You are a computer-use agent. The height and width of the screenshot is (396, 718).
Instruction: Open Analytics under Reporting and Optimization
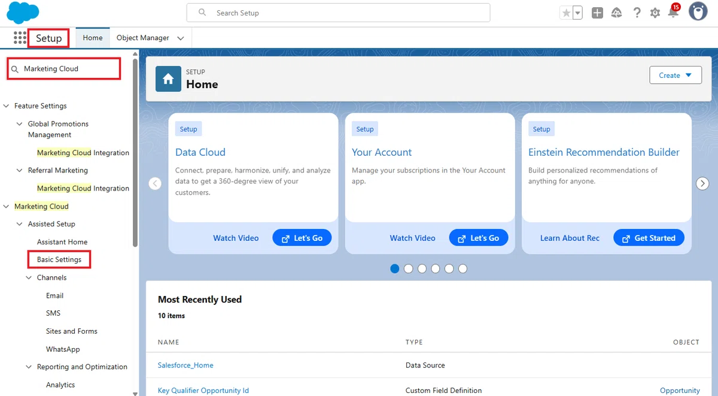click(60, 385)
